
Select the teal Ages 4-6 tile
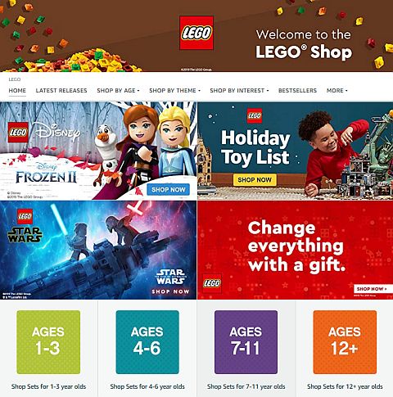[147, 342]
